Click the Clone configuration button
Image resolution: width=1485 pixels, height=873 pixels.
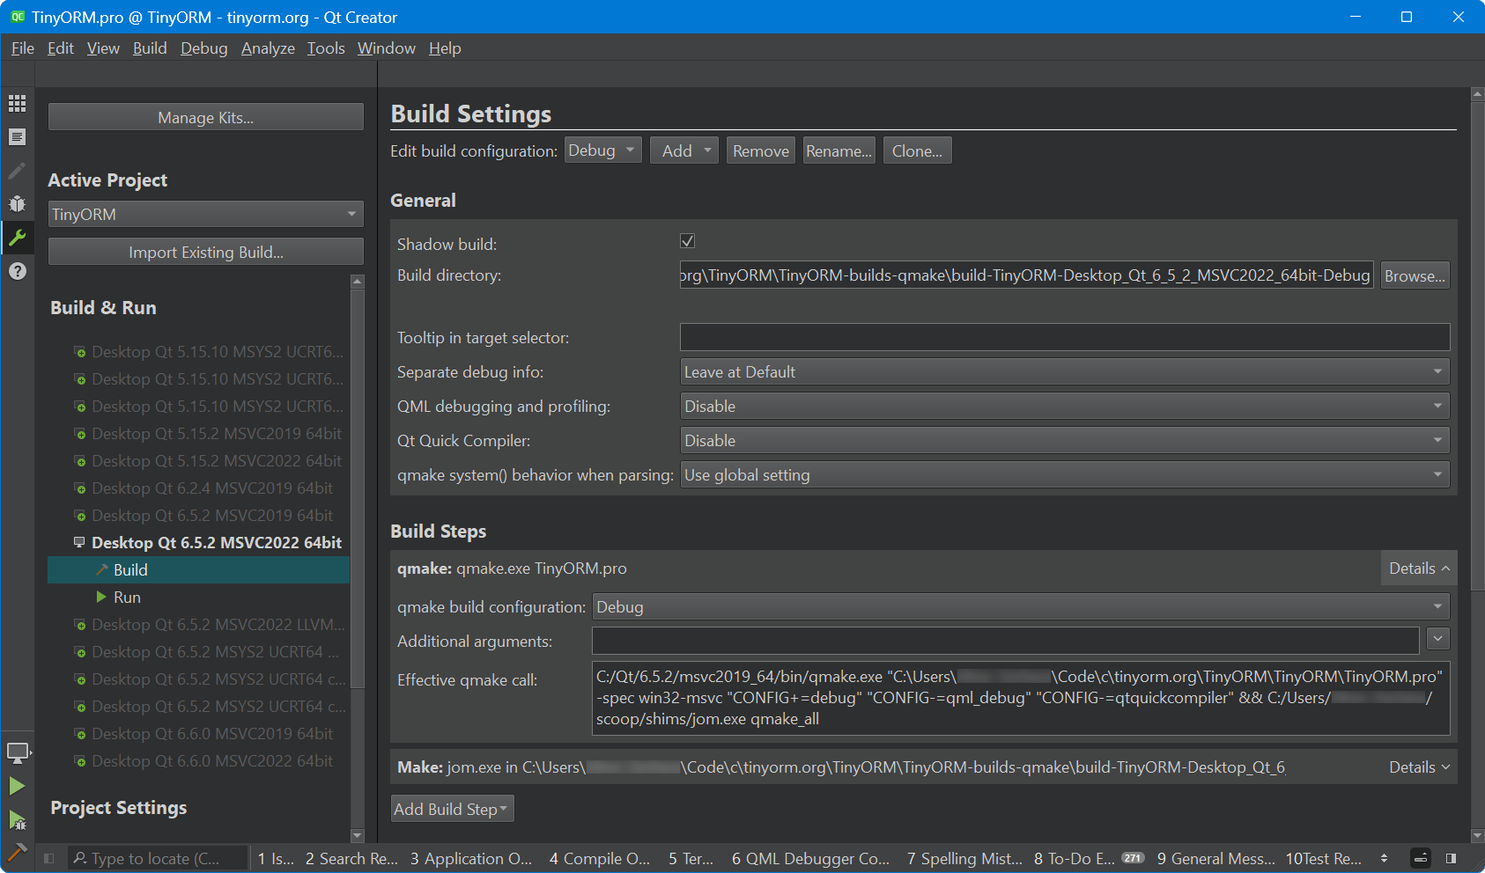(917, 150)
